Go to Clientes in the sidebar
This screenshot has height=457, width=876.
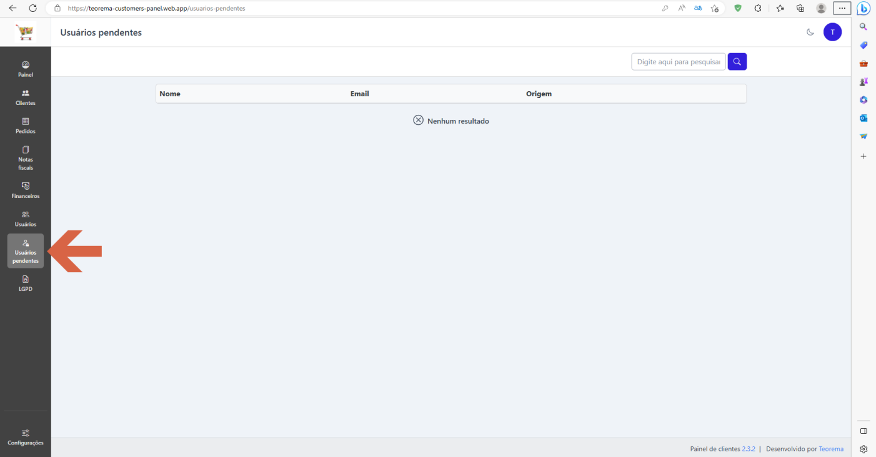click(x=26, y=97)
